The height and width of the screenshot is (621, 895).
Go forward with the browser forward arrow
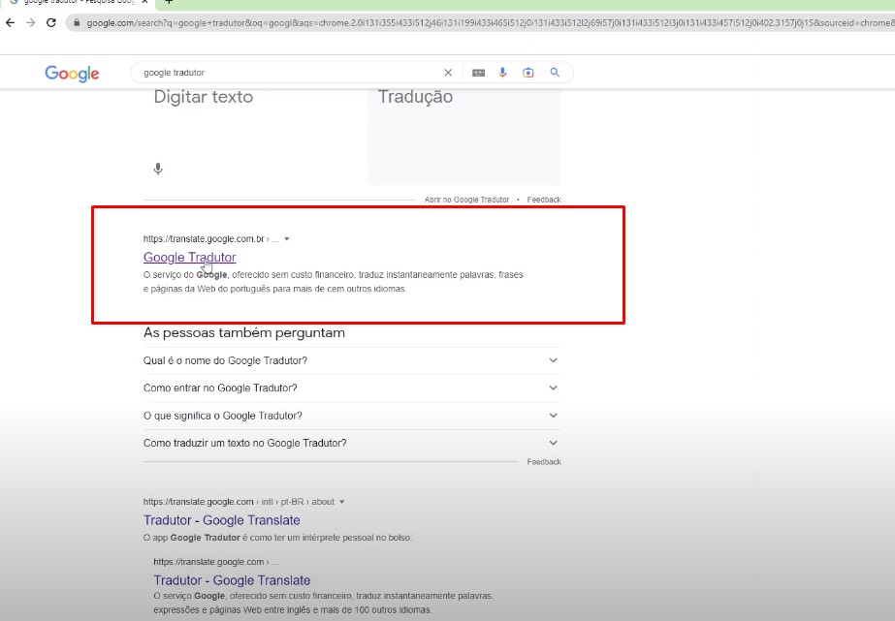click(x=31, y=23)
